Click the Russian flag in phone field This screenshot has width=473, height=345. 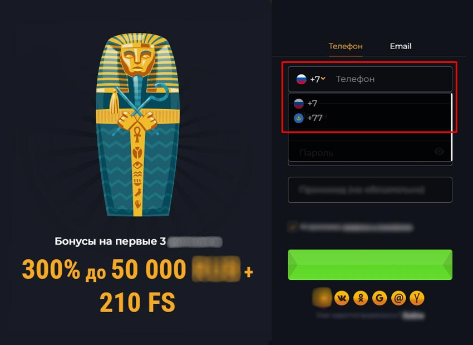pos(302,79)
